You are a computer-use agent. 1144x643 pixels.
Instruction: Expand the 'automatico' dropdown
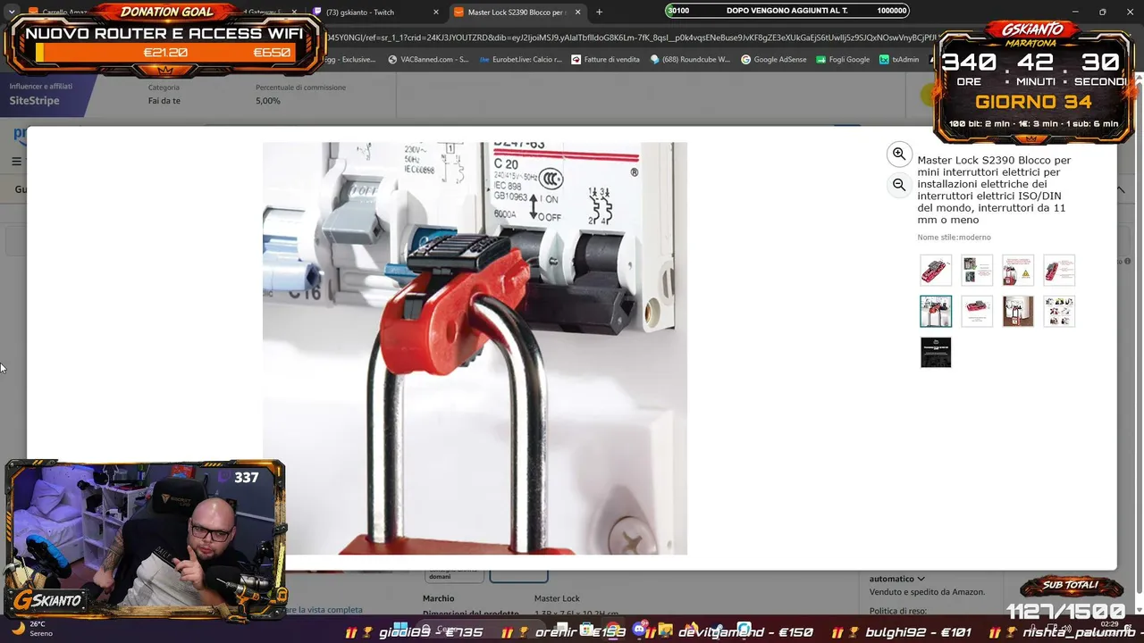(897, 579)
